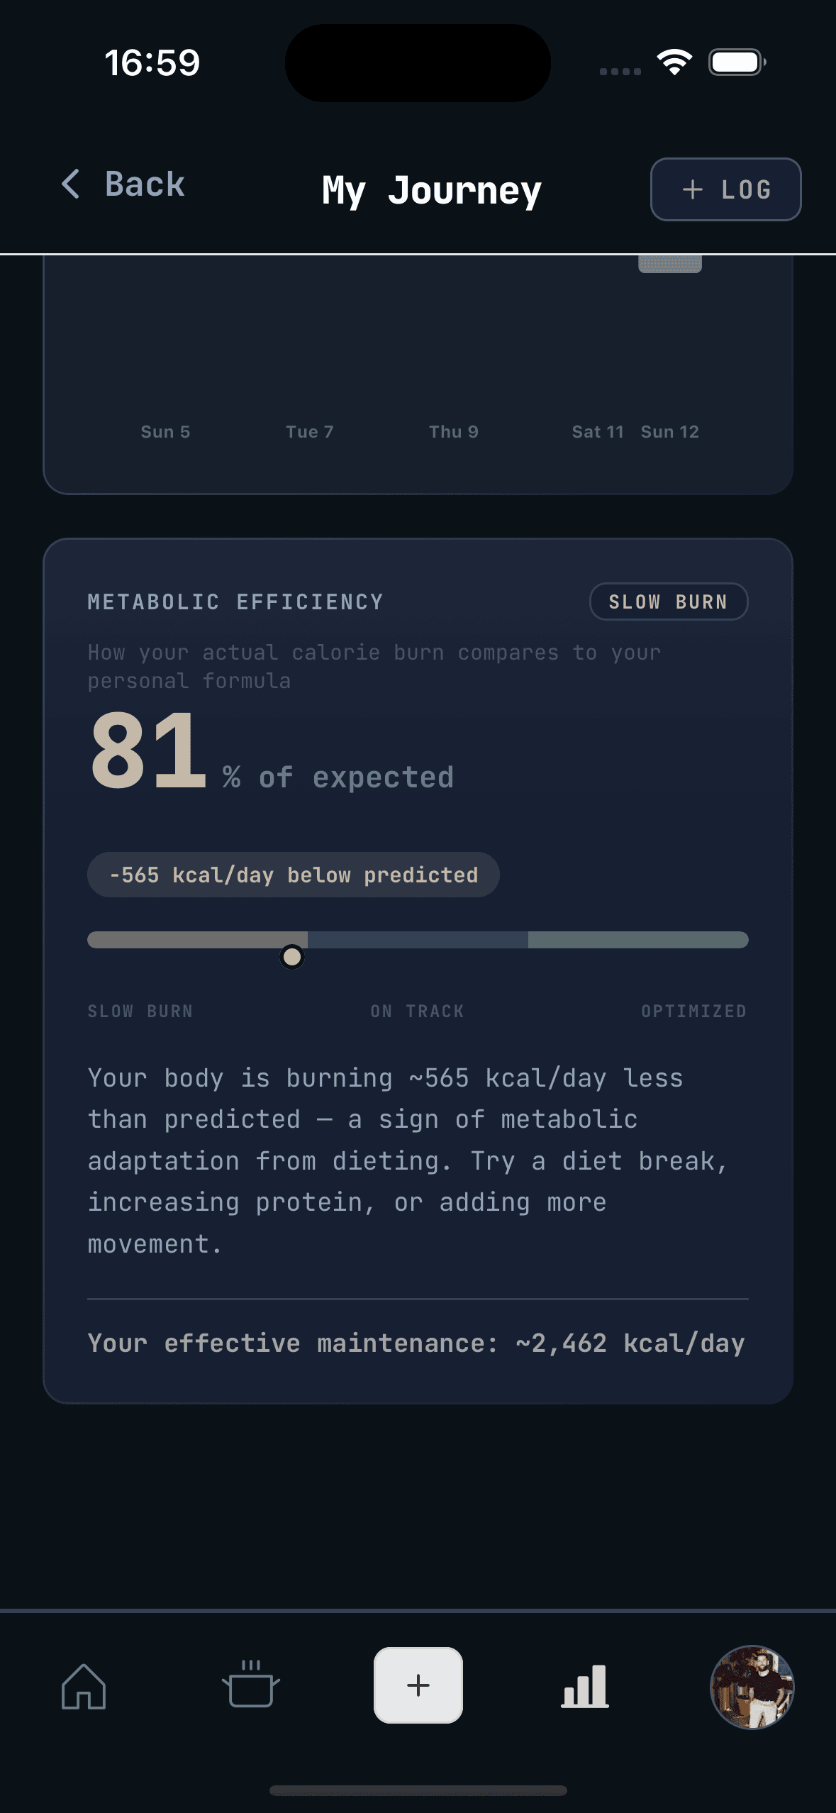Tap the Sun 5 axis label
Viewport: 836px width, 1813px height.
point(165,431)
